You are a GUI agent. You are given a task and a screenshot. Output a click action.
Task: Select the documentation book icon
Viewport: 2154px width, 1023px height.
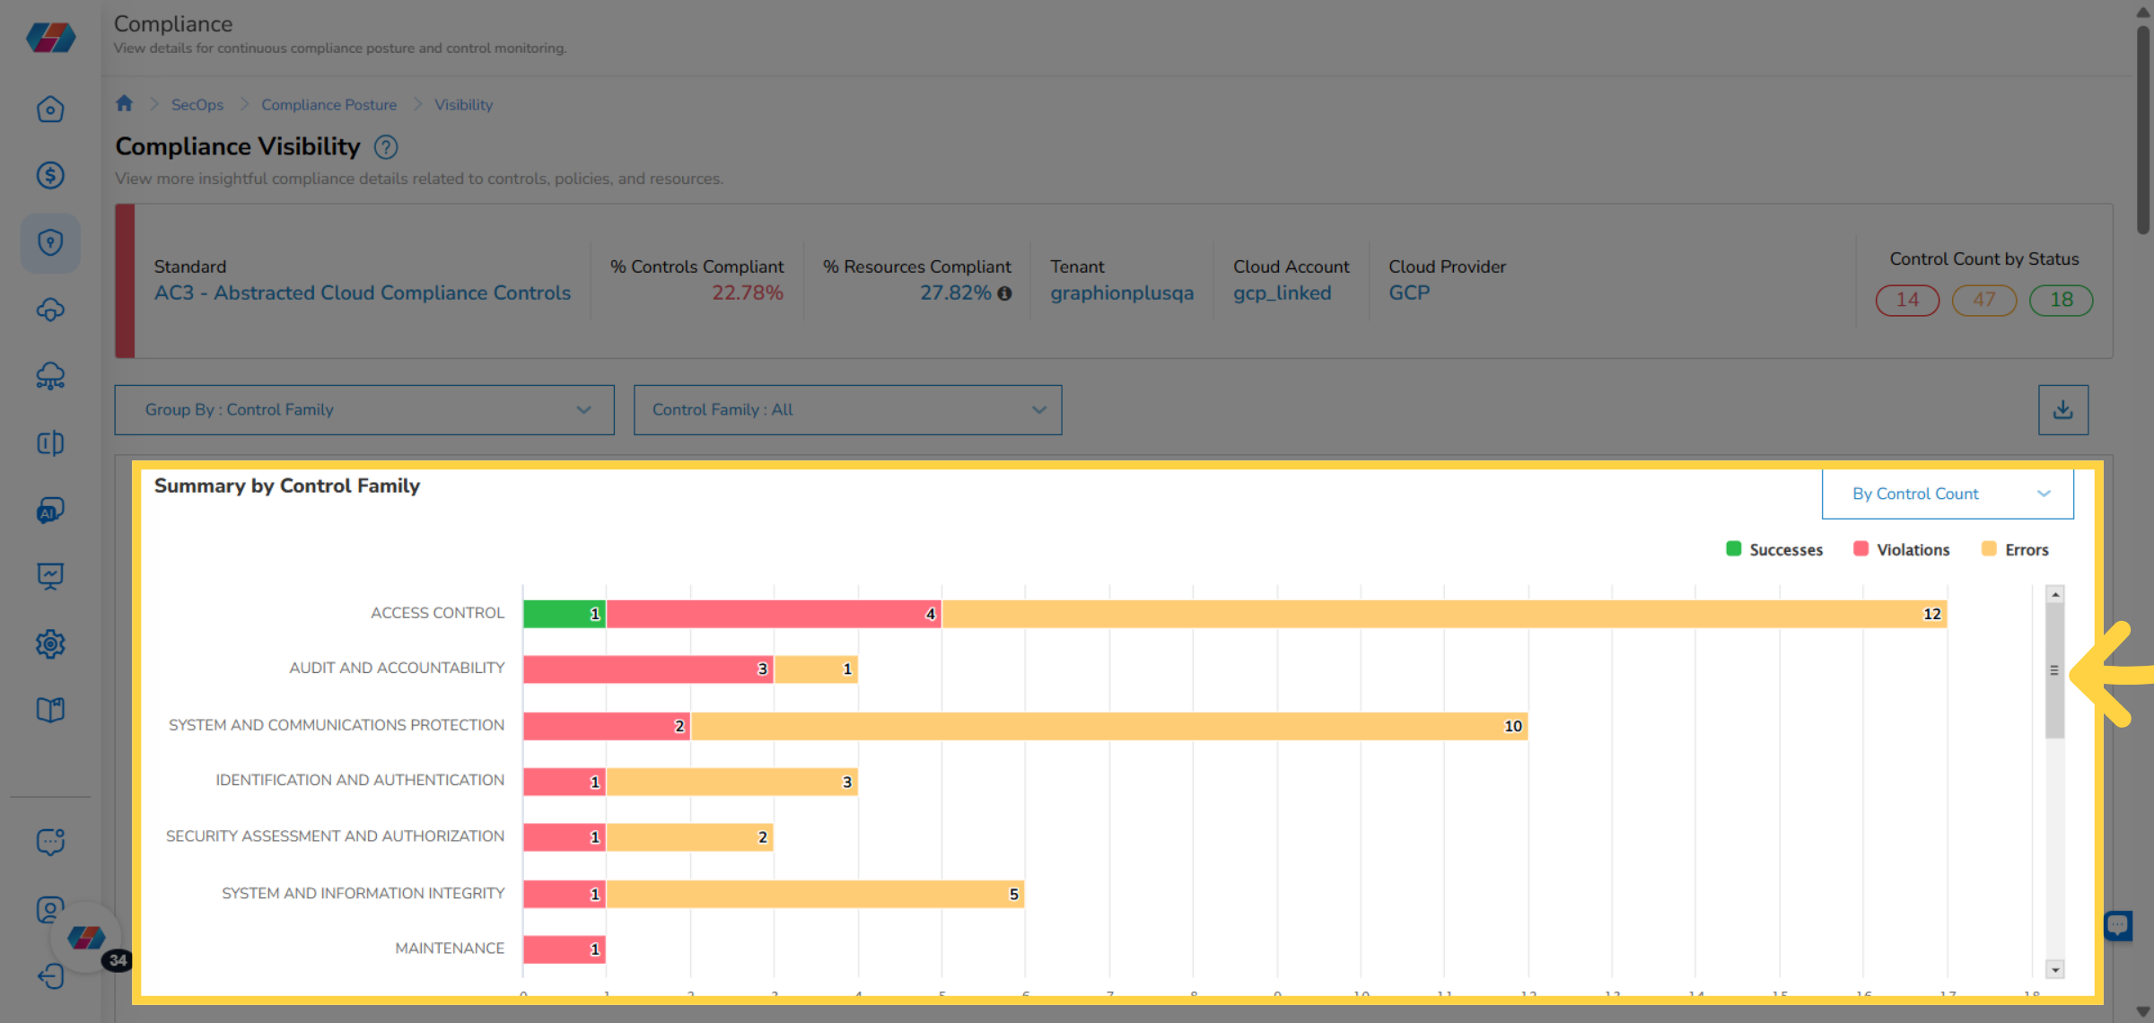[51, 709]
